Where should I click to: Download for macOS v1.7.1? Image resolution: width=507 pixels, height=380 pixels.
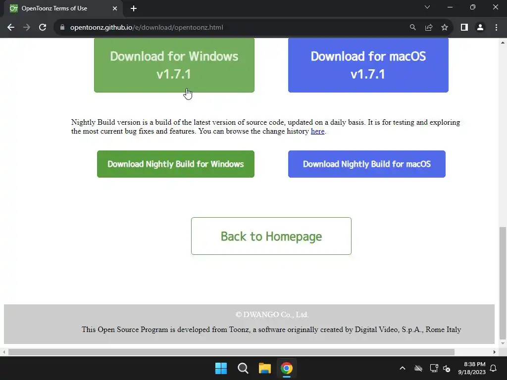tap(368, 65)
